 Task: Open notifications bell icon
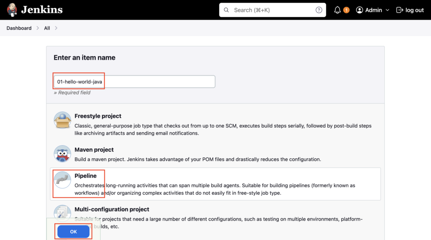click(337, 10)
